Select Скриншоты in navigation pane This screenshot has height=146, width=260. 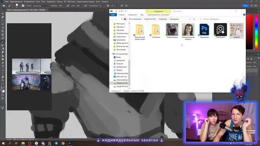121,36
